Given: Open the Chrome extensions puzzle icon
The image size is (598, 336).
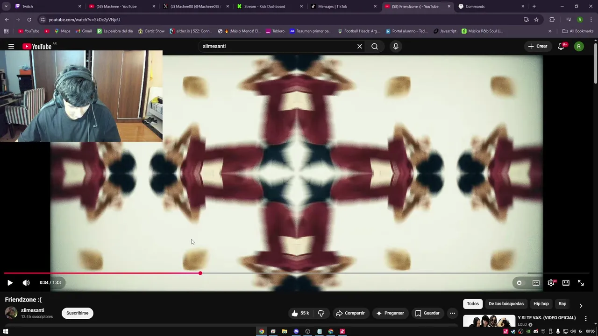Looking at the screenshot, I should 552,20.
